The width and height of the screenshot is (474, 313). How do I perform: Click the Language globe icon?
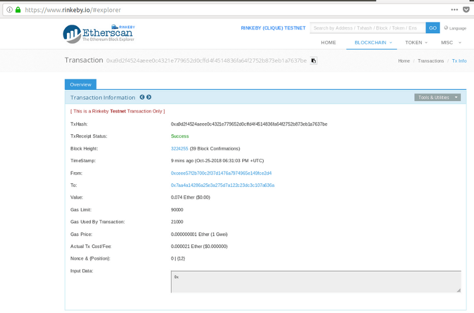coord(446,28)
